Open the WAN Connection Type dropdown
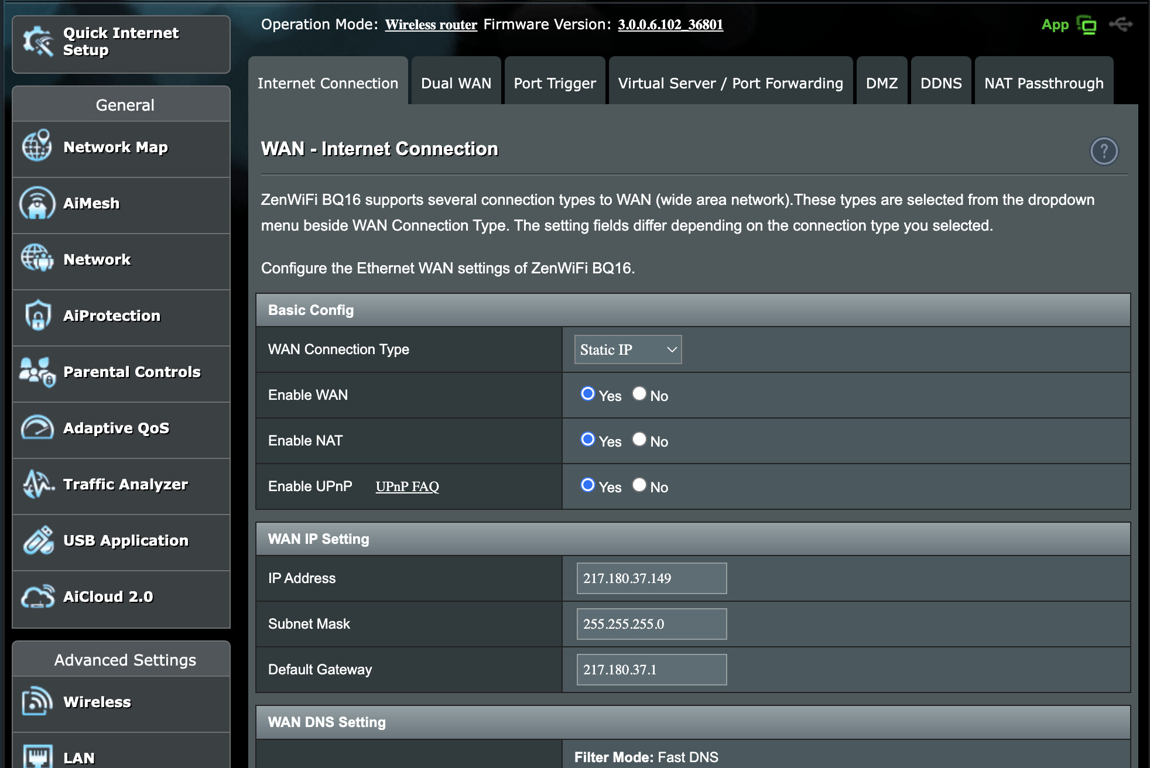 (x=628, y=349)
